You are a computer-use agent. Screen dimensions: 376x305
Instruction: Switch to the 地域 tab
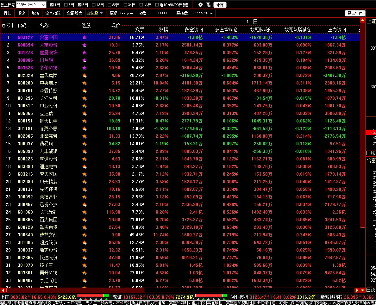35,13
